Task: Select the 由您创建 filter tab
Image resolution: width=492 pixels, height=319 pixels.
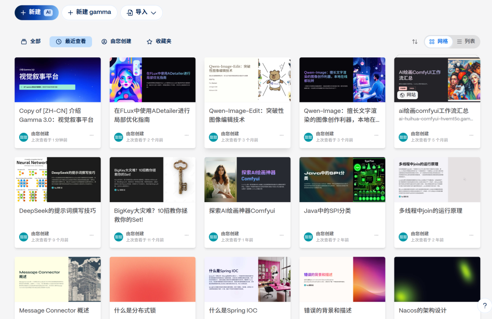Action: 117,41
